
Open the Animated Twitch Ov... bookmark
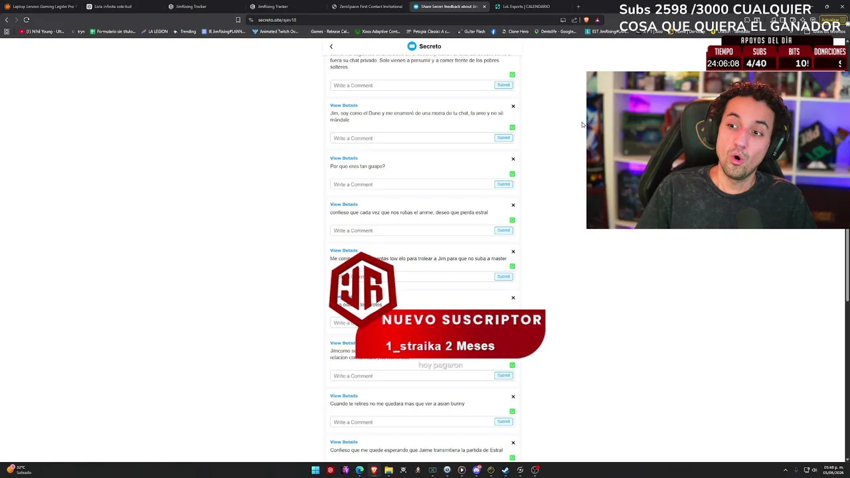276,31
